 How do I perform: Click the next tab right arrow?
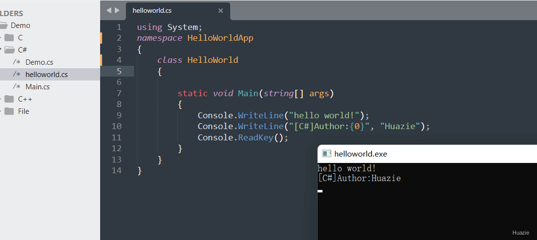coord(117,10)
